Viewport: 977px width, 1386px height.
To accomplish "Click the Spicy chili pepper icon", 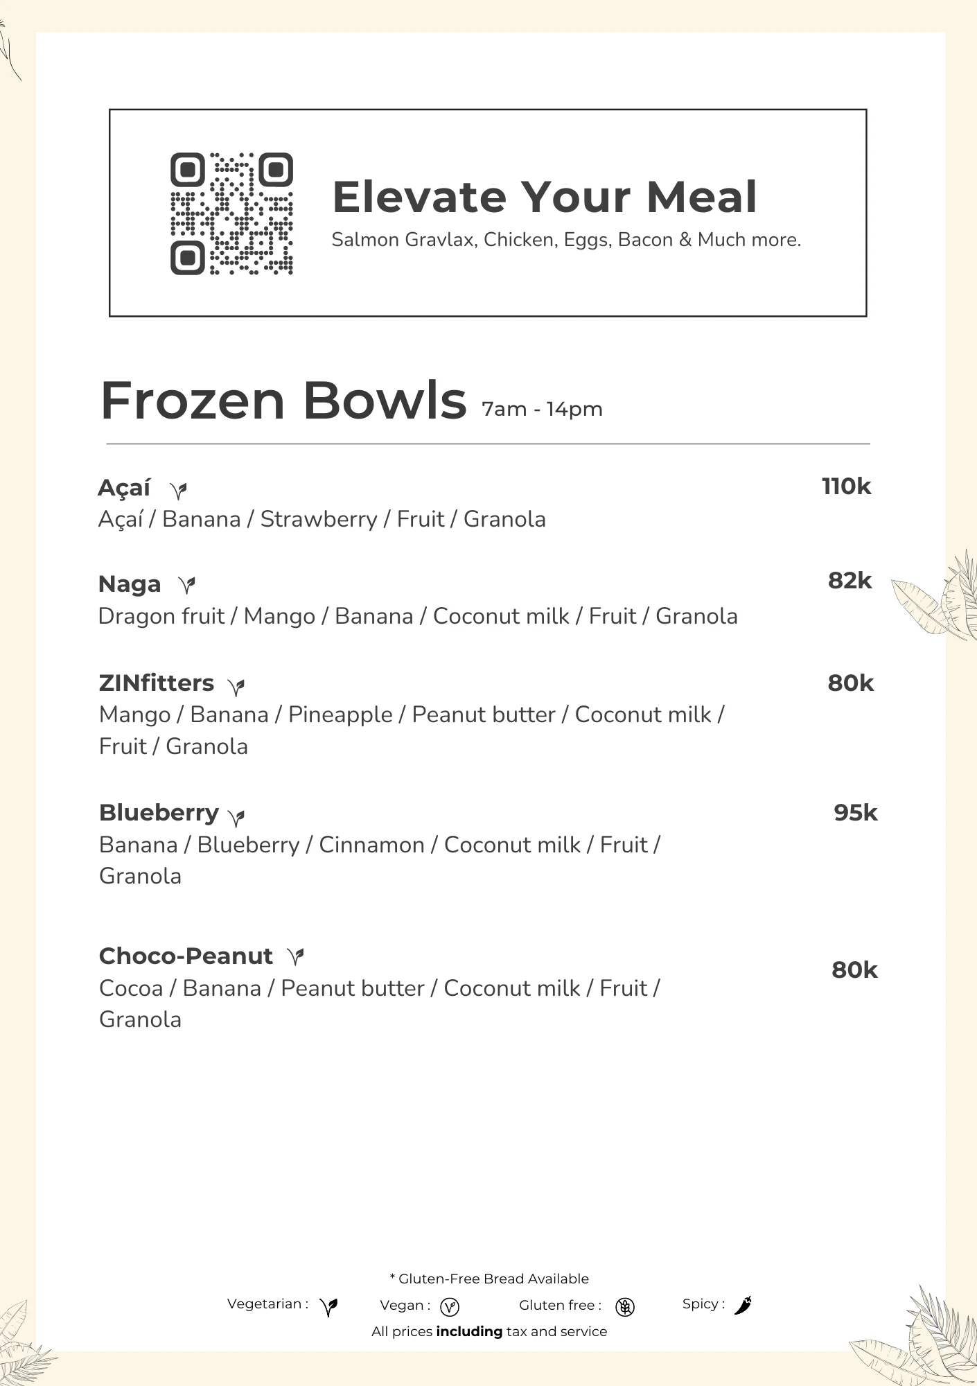I will coord(743,1306).
